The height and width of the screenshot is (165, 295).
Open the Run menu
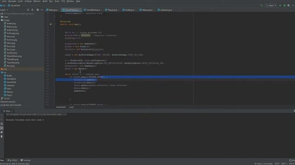[51, 1]
